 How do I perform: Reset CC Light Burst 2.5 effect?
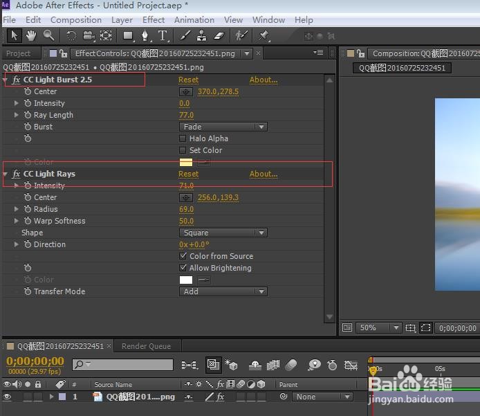[x=189, y=80]
